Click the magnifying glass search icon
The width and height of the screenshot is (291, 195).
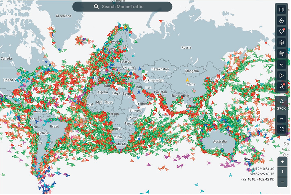tap(96, 7)
